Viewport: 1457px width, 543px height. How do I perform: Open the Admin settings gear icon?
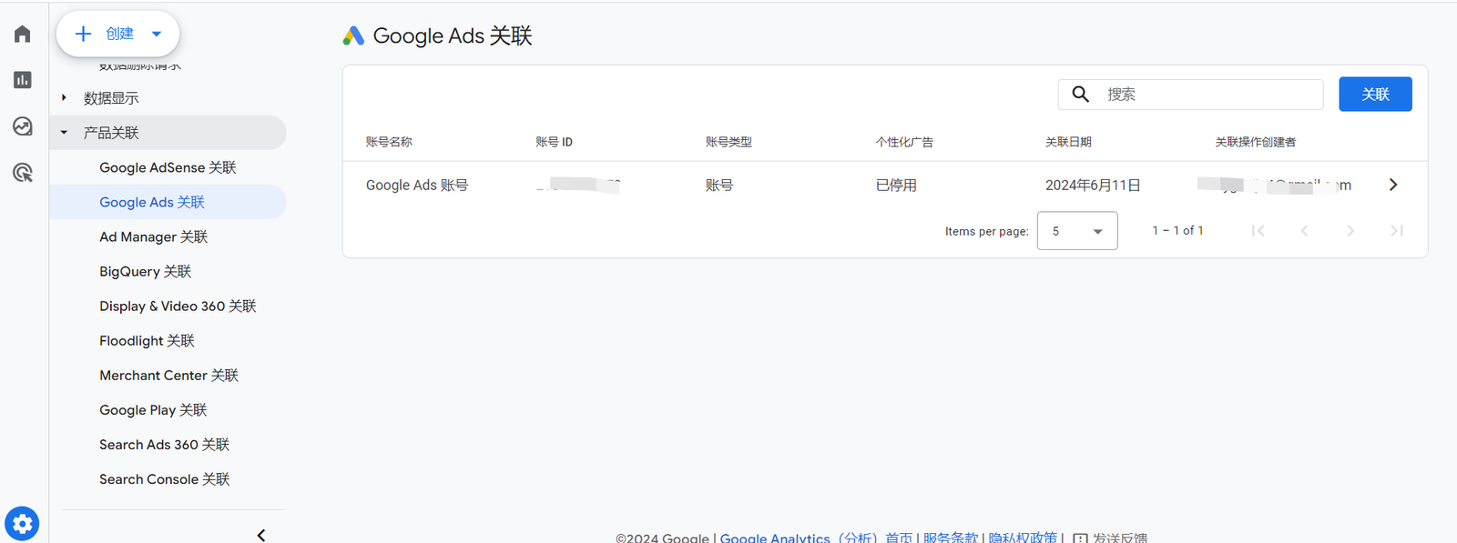22,524
